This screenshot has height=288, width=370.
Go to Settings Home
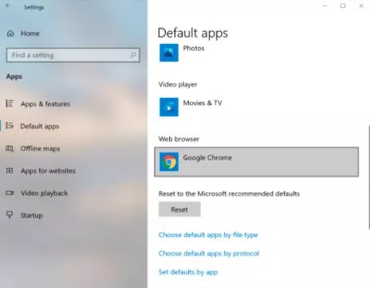(x=30, y=33)
